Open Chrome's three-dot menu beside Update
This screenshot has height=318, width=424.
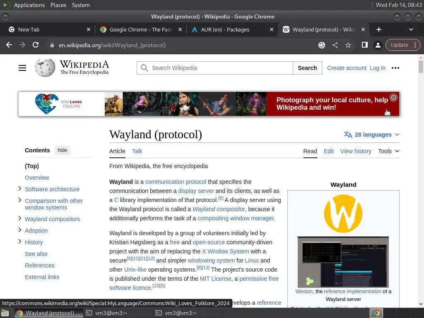point(415,45)
